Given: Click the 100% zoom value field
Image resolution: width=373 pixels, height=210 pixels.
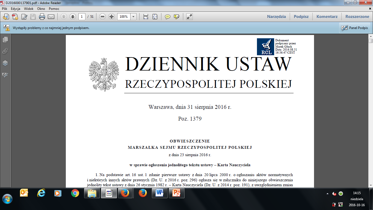Looking at the screenshot, I should coord(124,17).
